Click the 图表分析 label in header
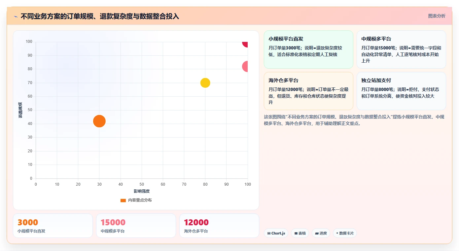This screenshot has width=459, height=251. [437, 16]
